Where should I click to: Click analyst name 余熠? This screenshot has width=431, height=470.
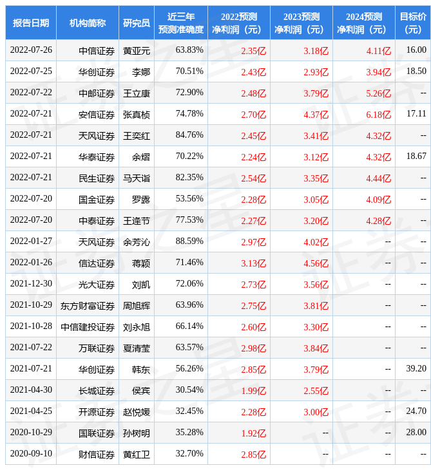tap(141, 157)
